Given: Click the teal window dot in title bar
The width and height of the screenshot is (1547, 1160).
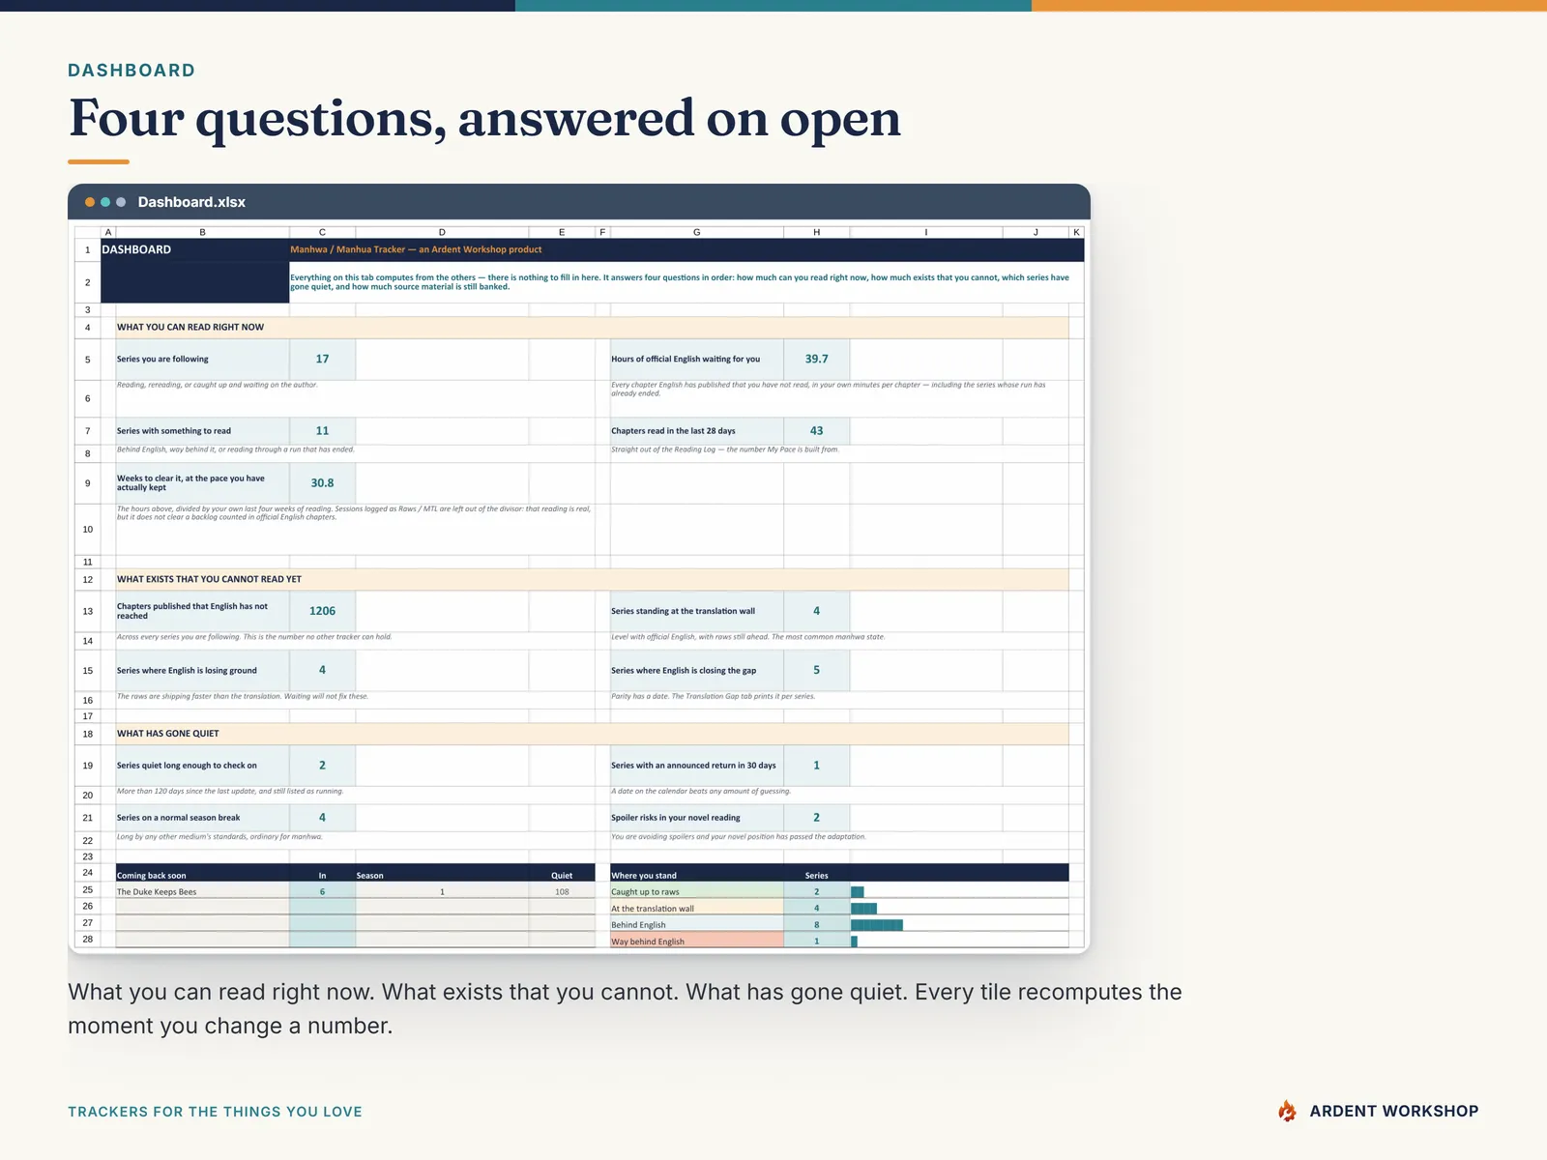Looking at the screenshot, I should click(x=105, y=202).
